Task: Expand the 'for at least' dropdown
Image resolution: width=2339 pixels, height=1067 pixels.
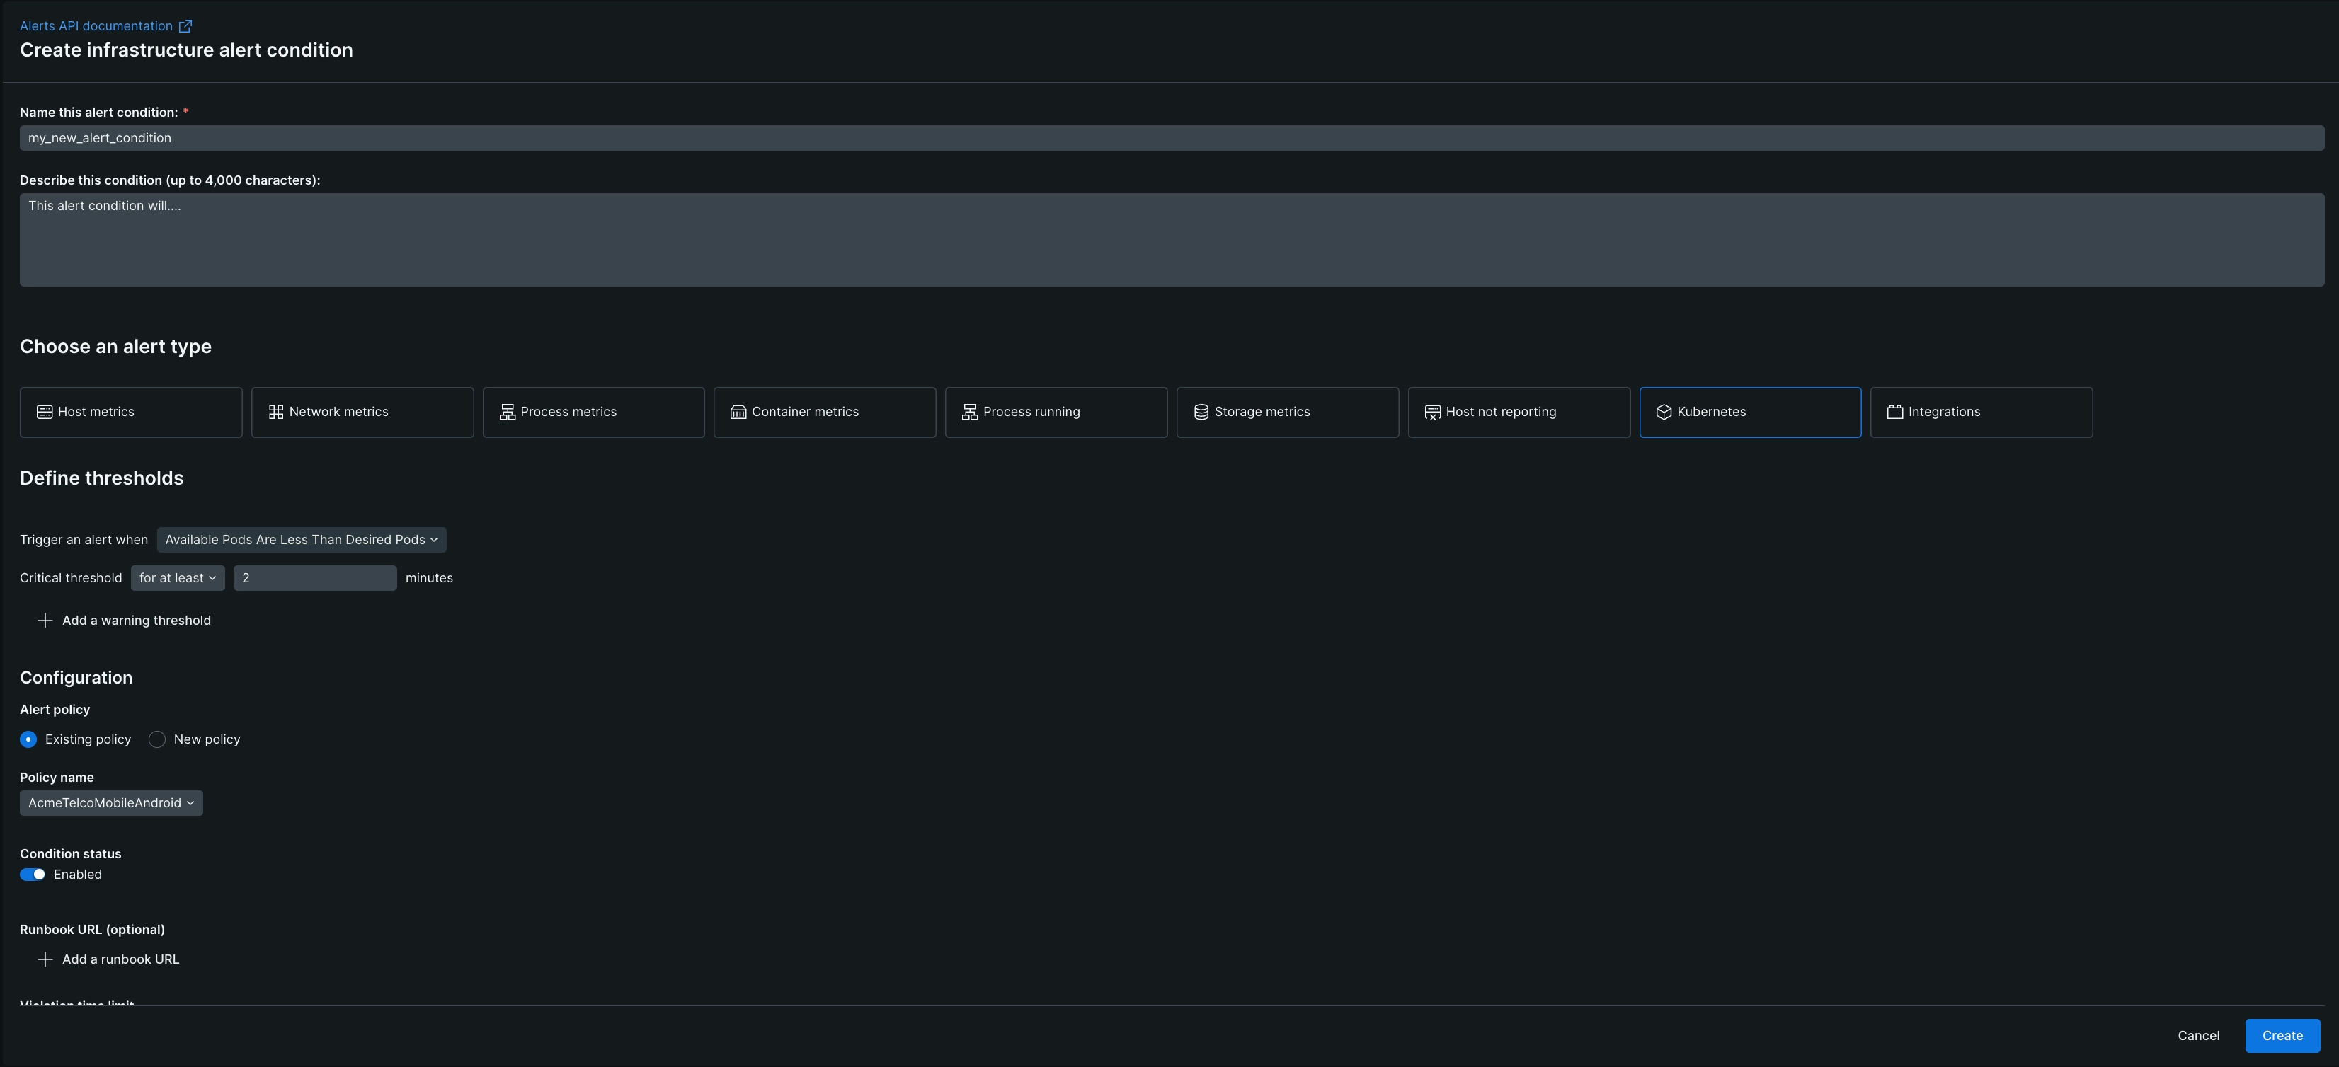Action: click(177, 578)
